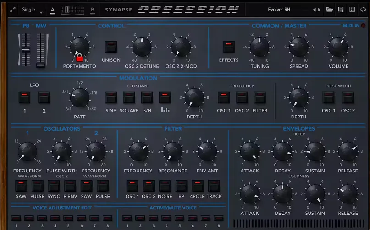The image size is (370, 230).
Task: Toggle the filter TRACK button
Action: [x=214, y=186]
